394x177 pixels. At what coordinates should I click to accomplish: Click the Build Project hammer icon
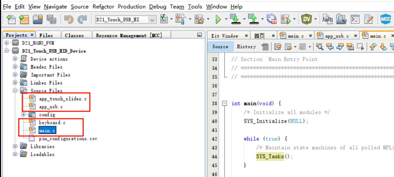tap(180, 19)
